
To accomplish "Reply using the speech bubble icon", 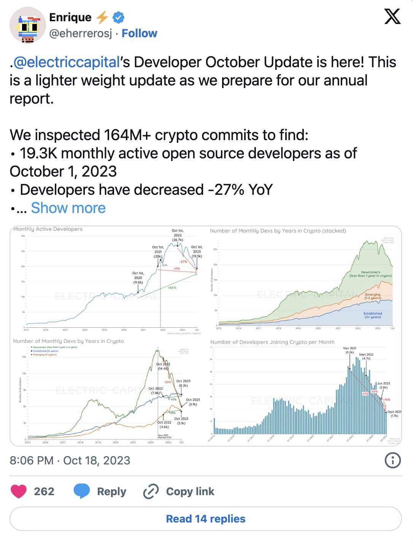I will tap(82, 491).
